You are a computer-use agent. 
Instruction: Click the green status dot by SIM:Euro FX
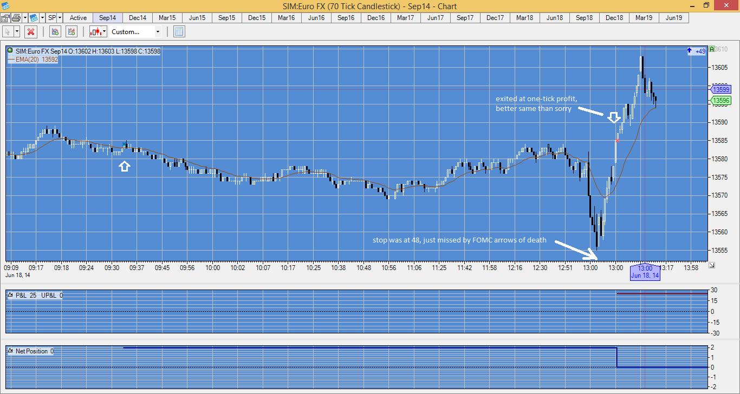(10, 51)
